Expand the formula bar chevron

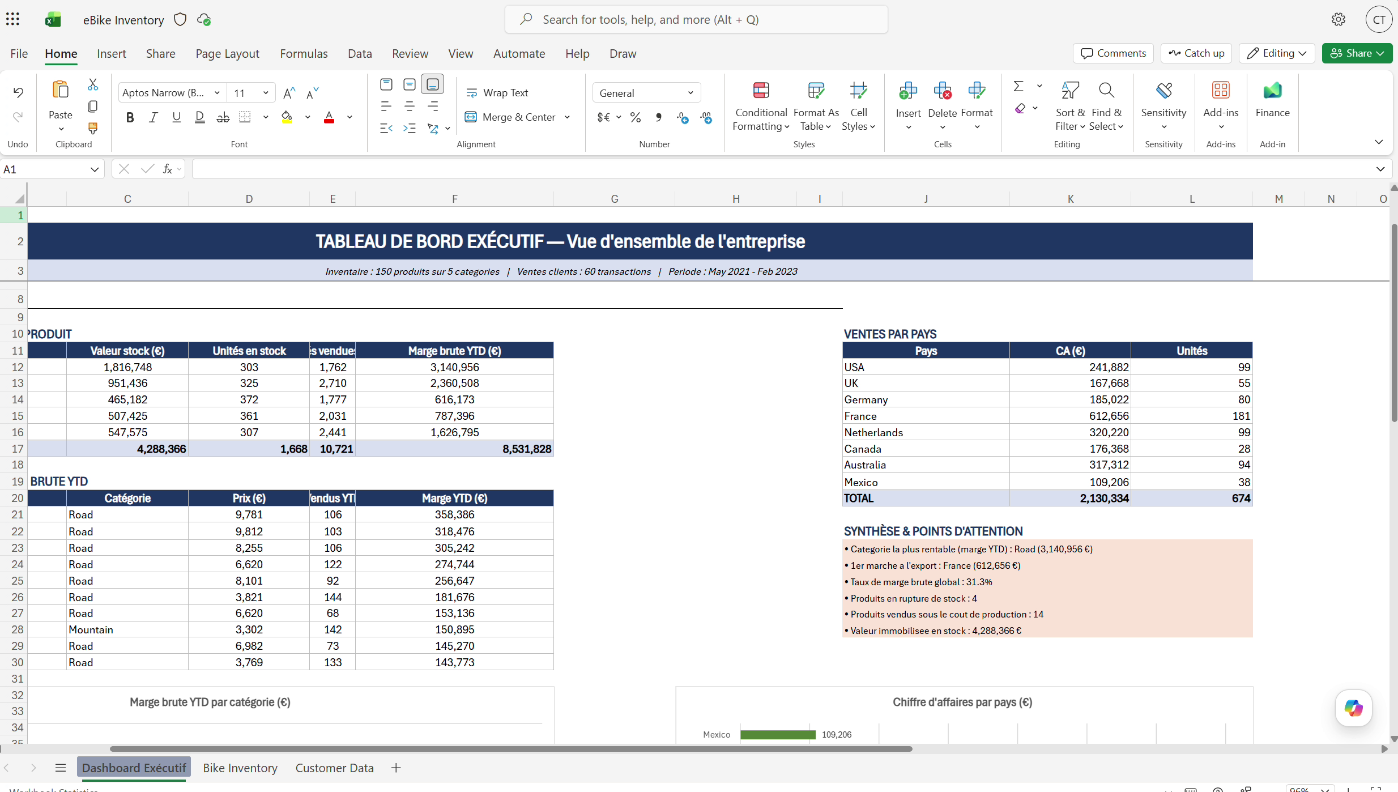pyautogui.click(x=1380, y=169)
